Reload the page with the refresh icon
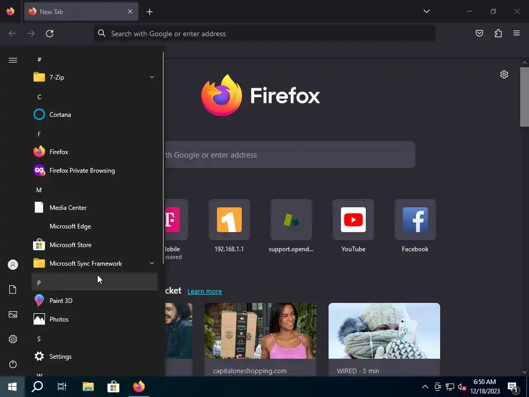 [x=50, y=34]
